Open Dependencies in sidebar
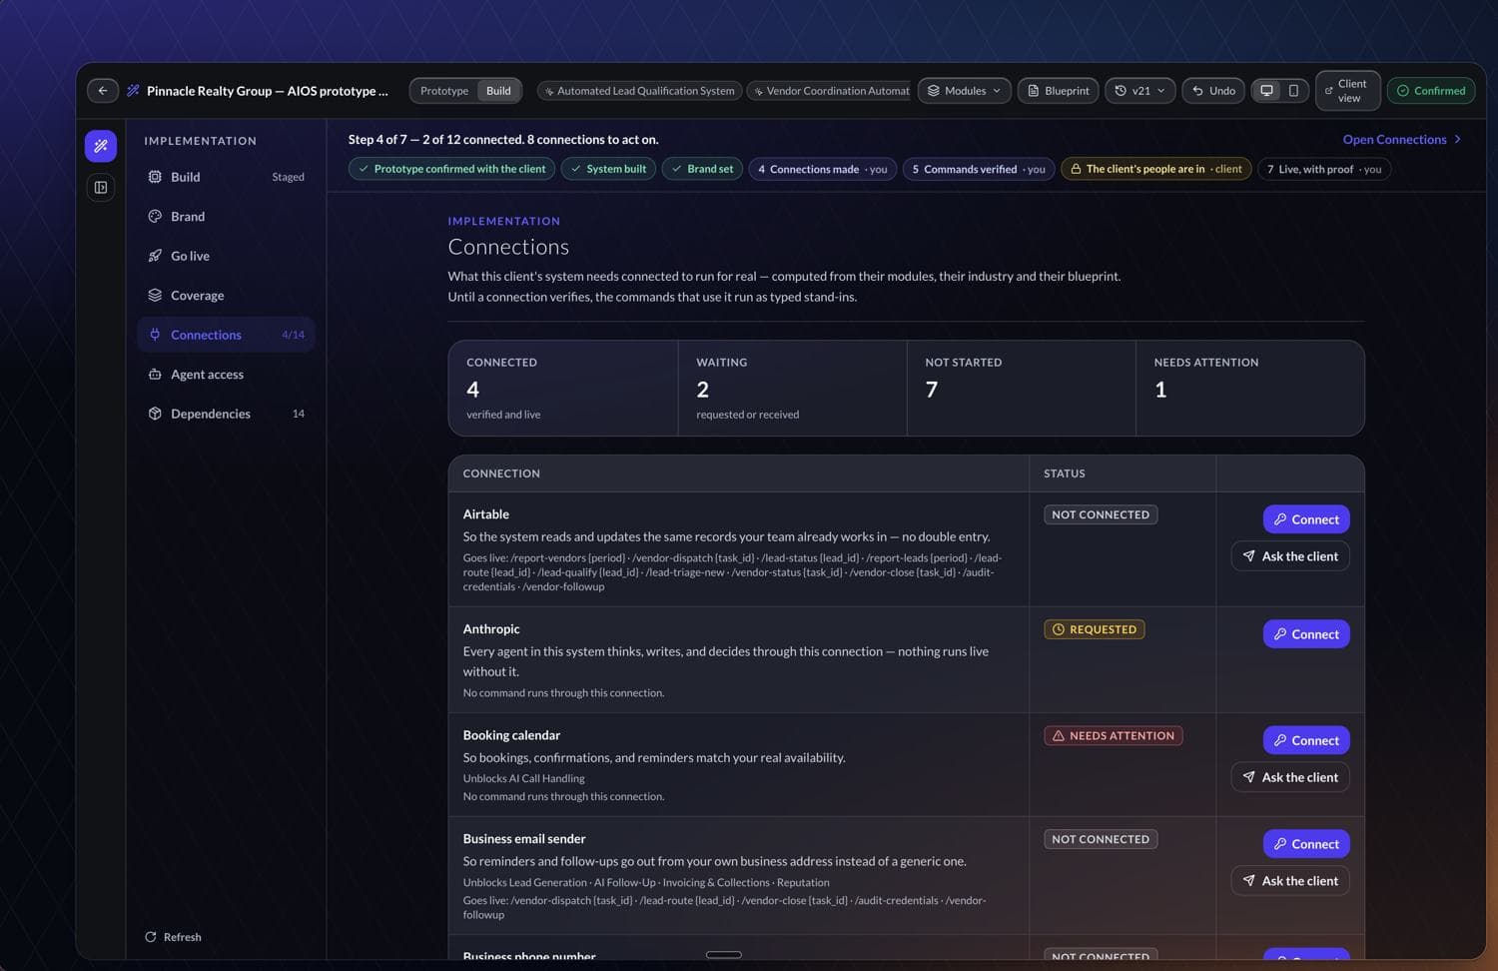Image resolution: width=1498 pixels, height=971 pixels. (x=226, y=414)
